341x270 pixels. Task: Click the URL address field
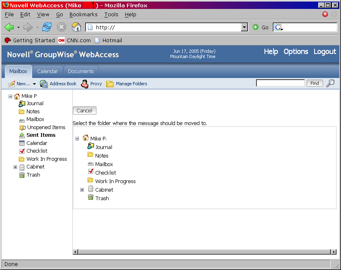pyautogui.click(x=168, y=27)
